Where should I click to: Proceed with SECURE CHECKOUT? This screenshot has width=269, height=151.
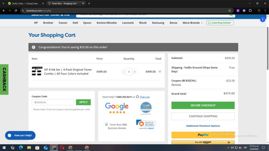coord(203,105)
